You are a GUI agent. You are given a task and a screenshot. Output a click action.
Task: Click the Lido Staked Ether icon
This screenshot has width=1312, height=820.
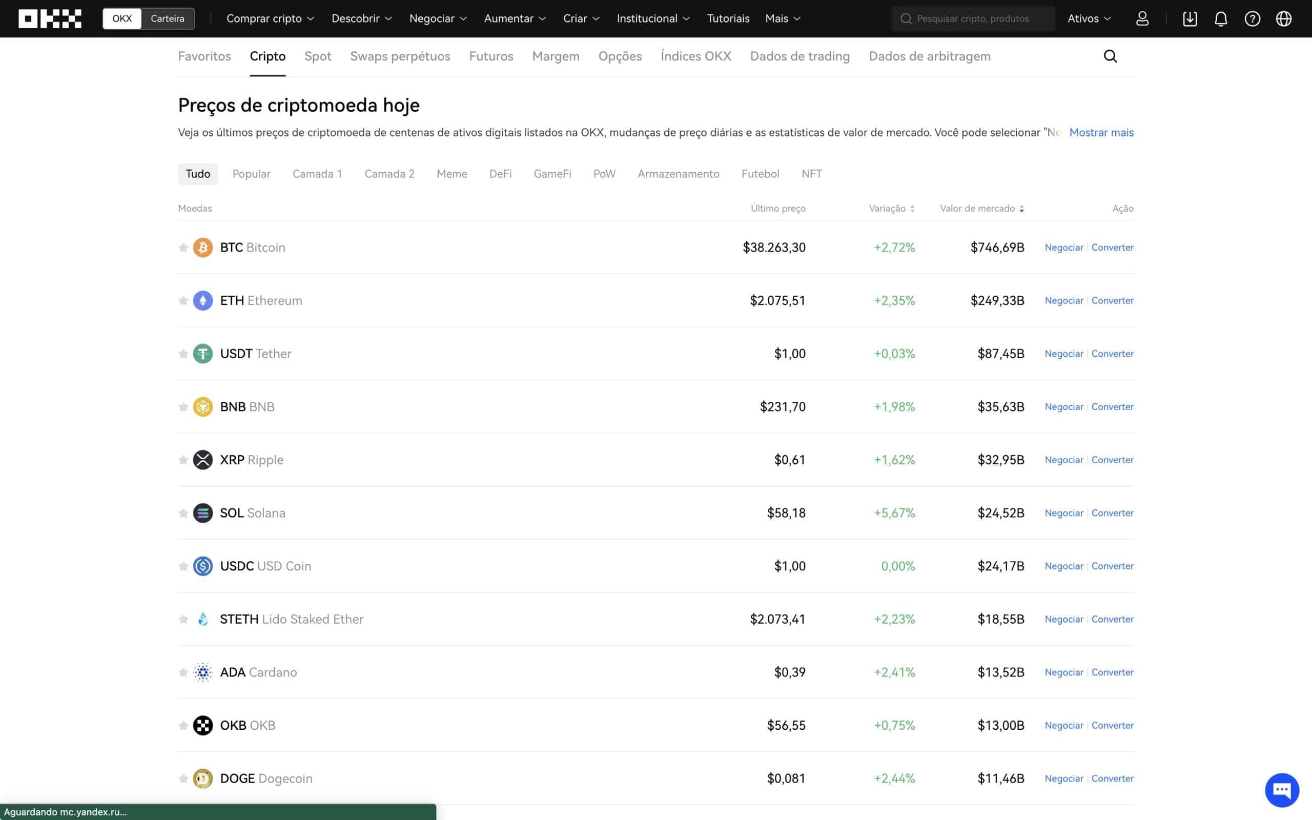coord(203,619)
